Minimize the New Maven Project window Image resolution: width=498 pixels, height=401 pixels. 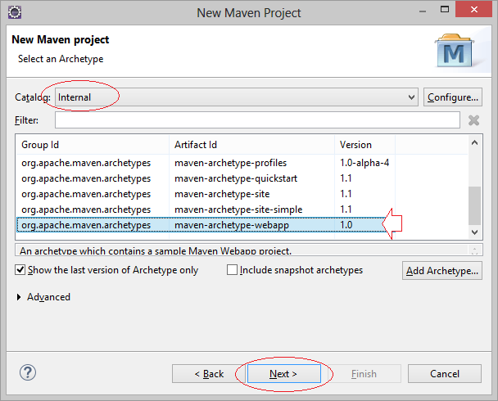click(x=423, y=11)
